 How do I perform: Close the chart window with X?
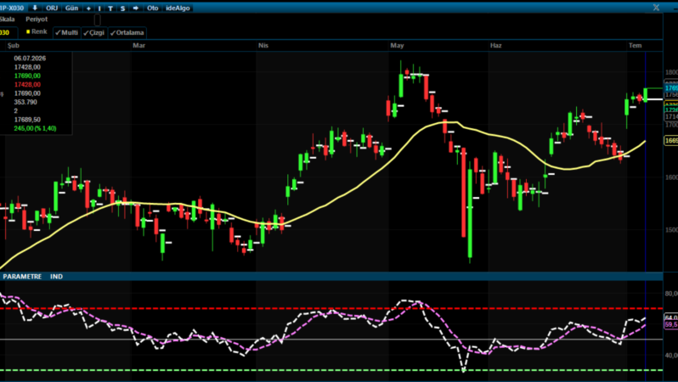point(656,8)
